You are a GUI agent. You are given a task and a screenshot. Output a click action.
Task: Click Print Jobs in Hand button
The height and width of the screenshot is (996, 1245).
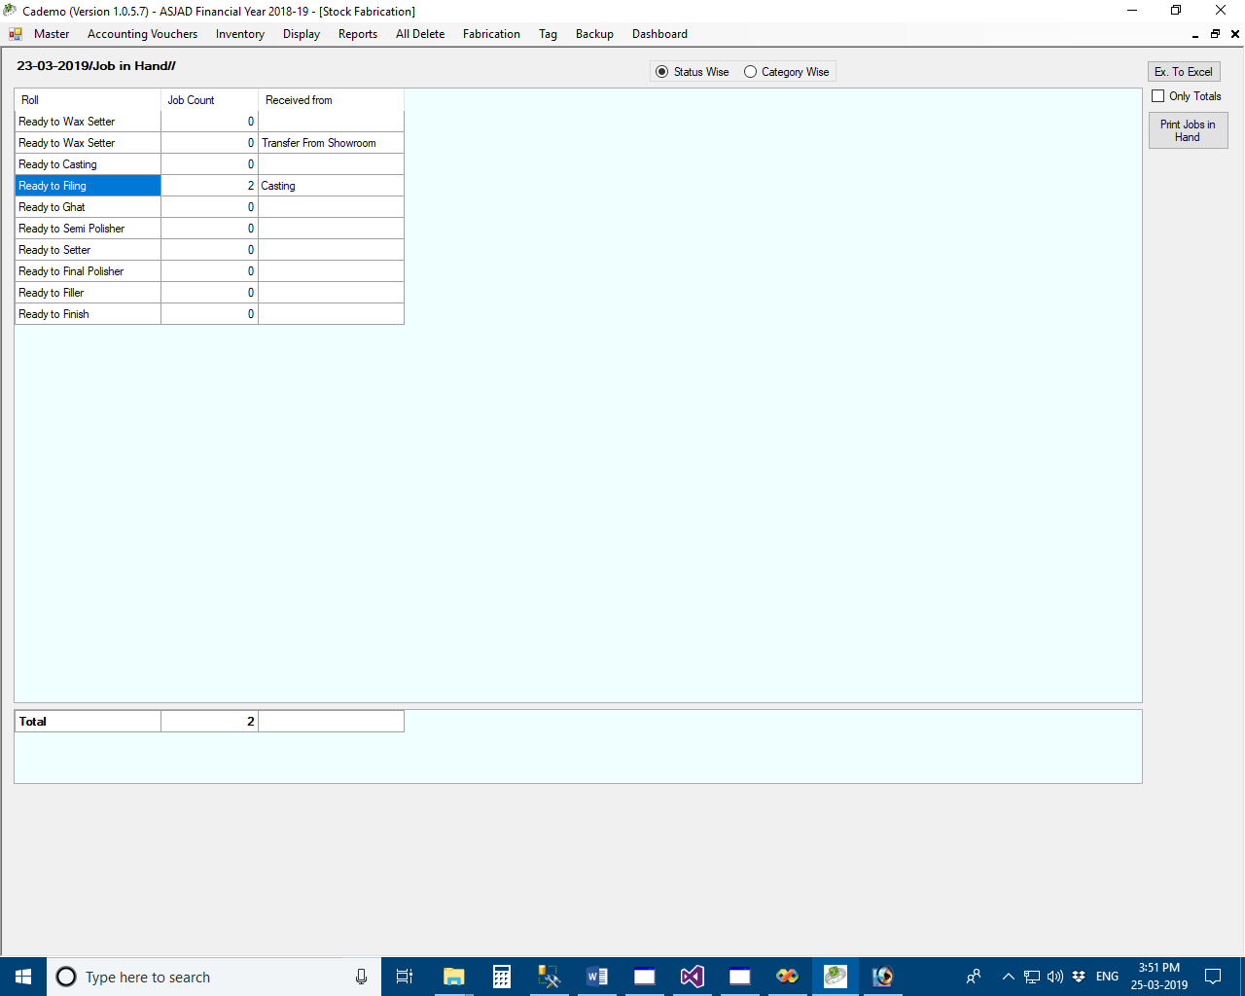pos(1188,130)
